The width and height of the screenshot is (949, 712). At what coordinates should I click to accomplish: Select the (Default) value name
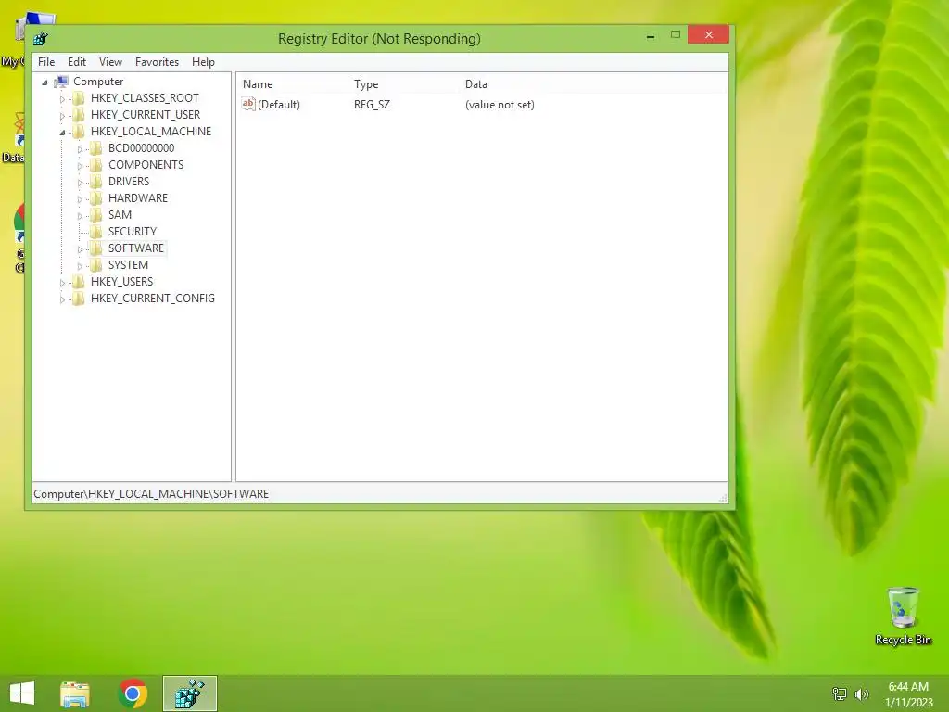click(279, 104)
